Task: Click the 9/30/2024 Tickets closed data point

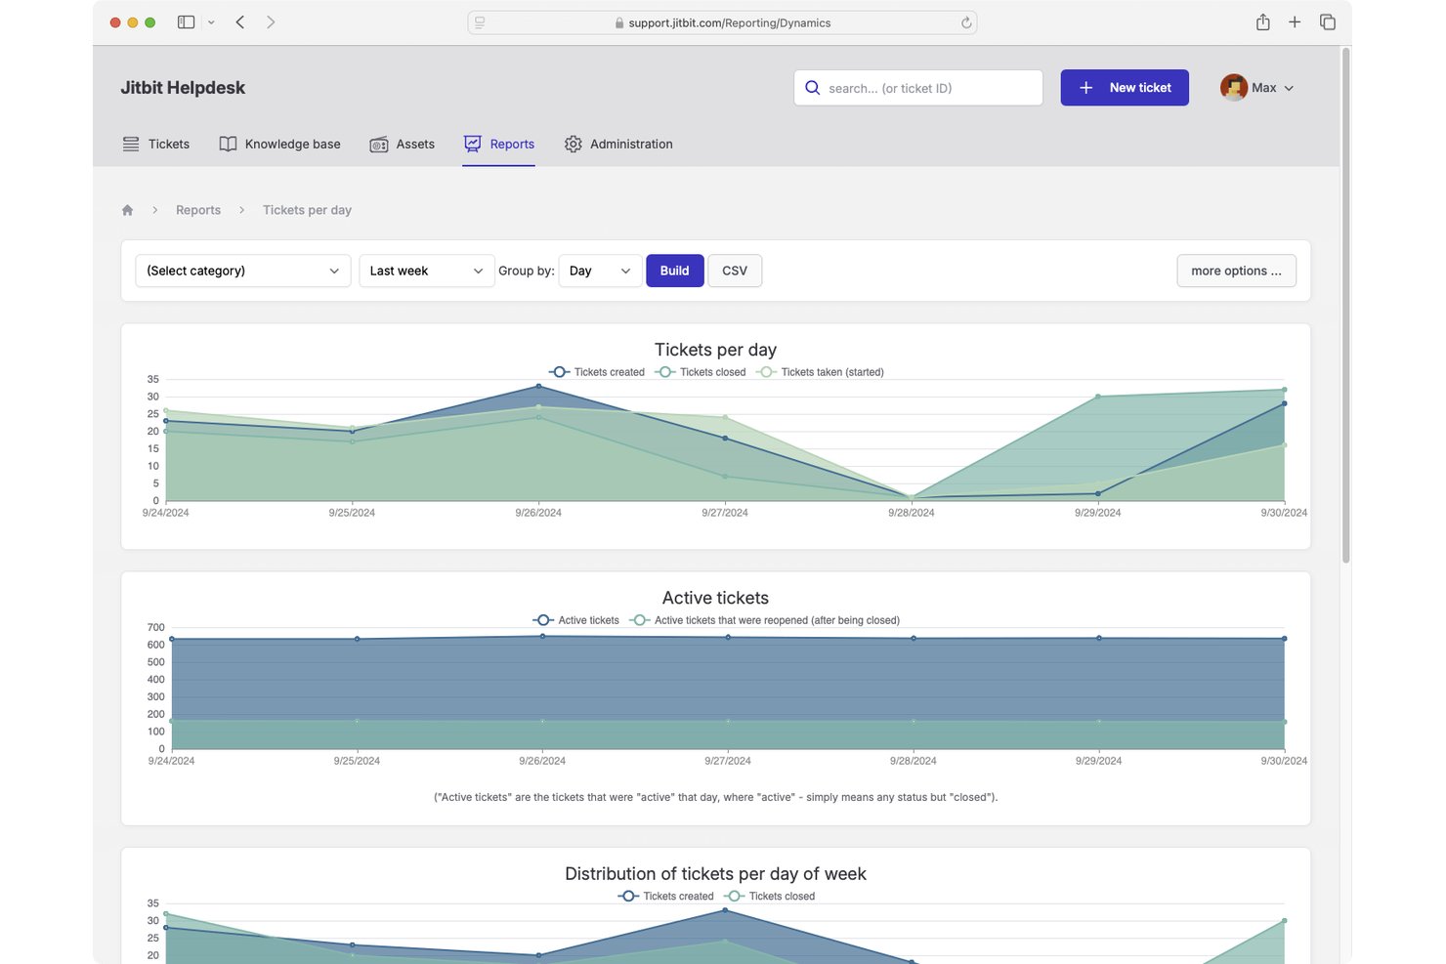Action: (1284, 390)
